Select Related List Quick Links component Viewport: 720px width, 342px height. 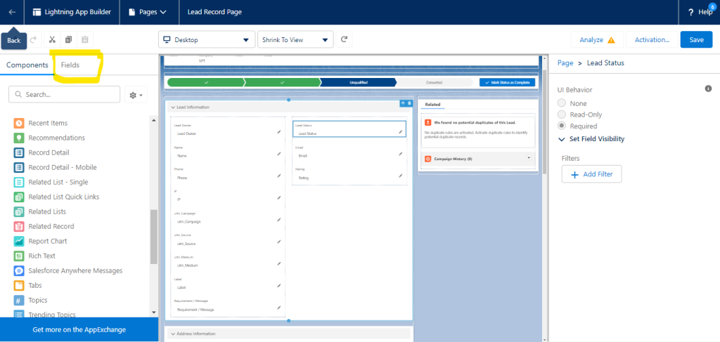63,197
